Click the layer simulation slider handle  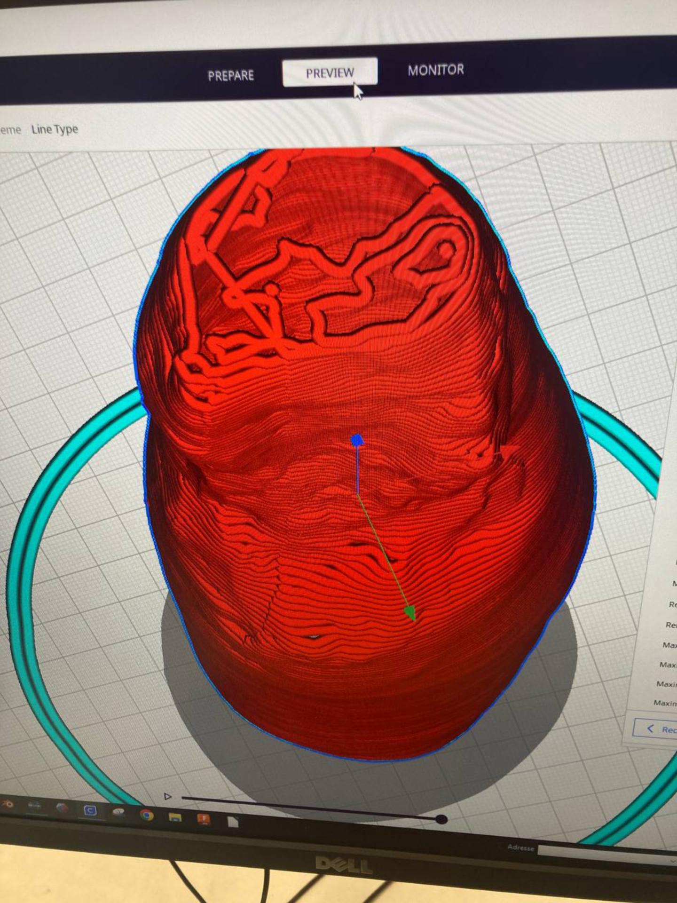[x=441, y=820]
